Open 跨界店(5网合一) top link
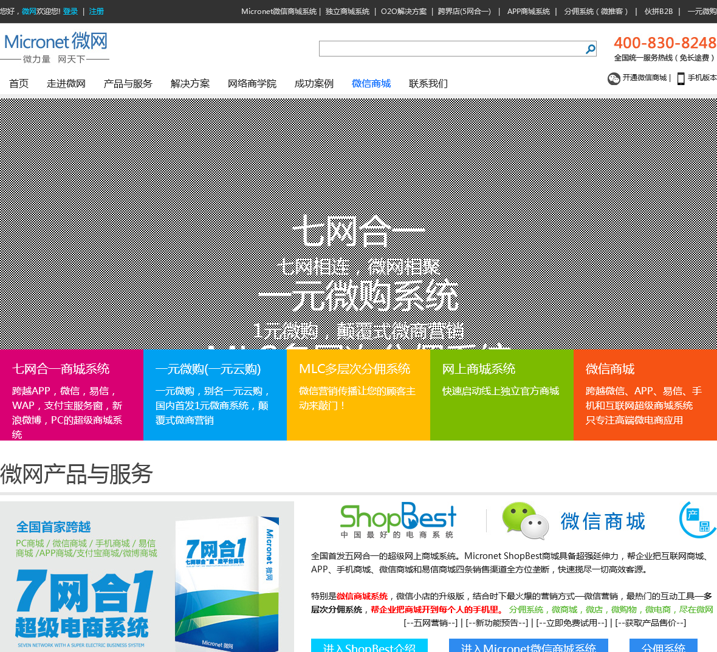This screenshot has height=652, width=717. (464, 12)
